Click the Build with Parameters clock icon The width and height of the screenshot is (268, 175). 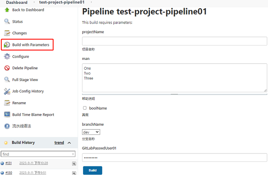(x=7, y=45)
